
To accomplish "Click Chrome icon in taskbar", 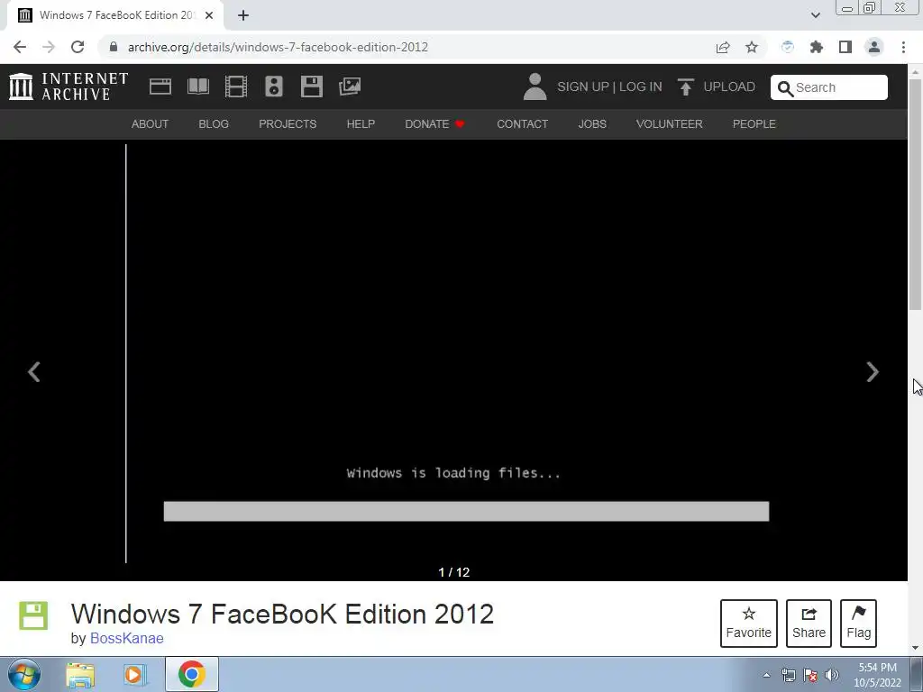I will [192, 674].
